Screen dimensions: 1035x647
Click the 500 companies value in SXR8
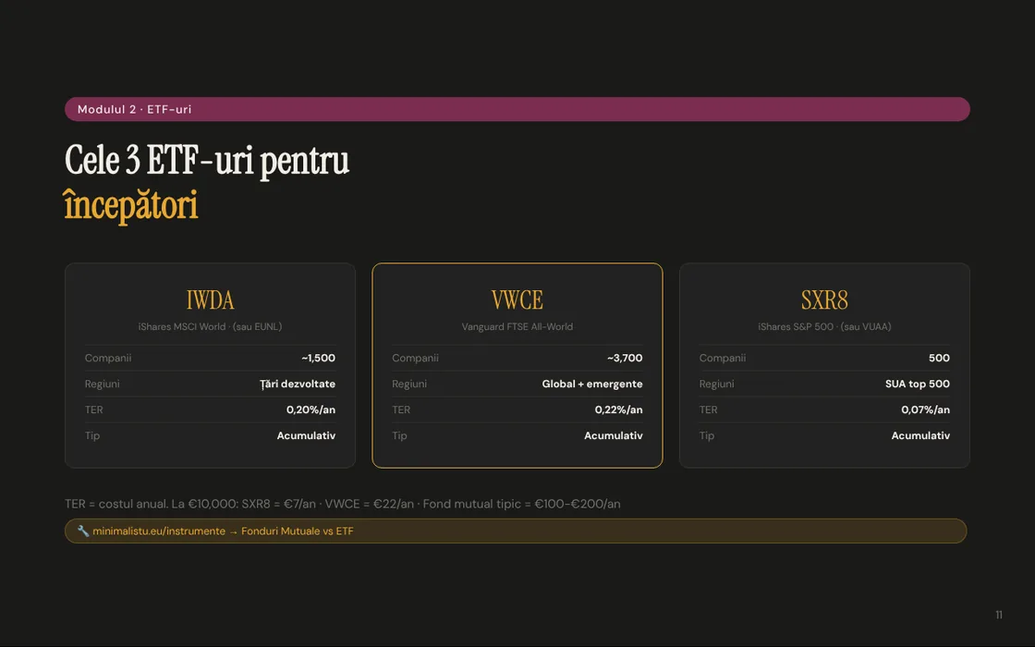(x=939, y=358)
